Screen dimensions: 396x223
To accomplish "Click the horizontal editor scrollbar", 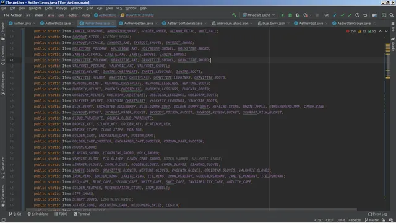I will [x=191, y=209].
